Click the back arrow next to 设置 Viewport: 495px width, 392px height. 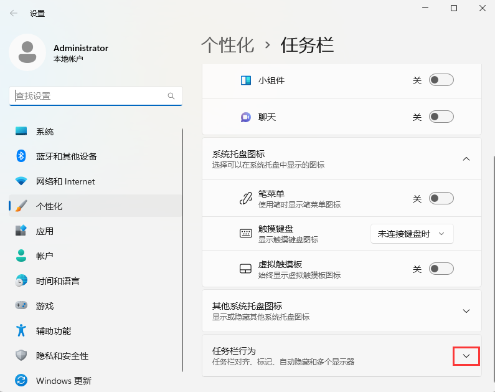coord(13,13)
